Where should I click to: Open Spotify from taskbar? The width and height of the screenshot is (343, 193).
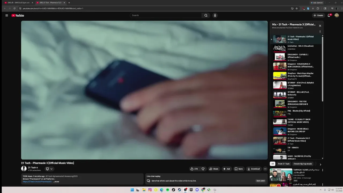(167, 190)
